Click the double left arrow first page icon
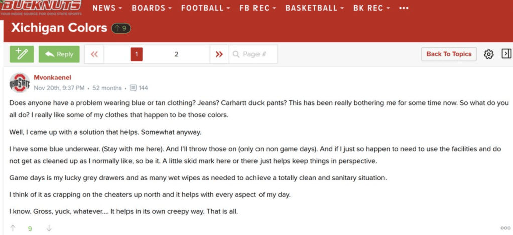513x235 pixels. pyautogui.click(x=94, y=54)
